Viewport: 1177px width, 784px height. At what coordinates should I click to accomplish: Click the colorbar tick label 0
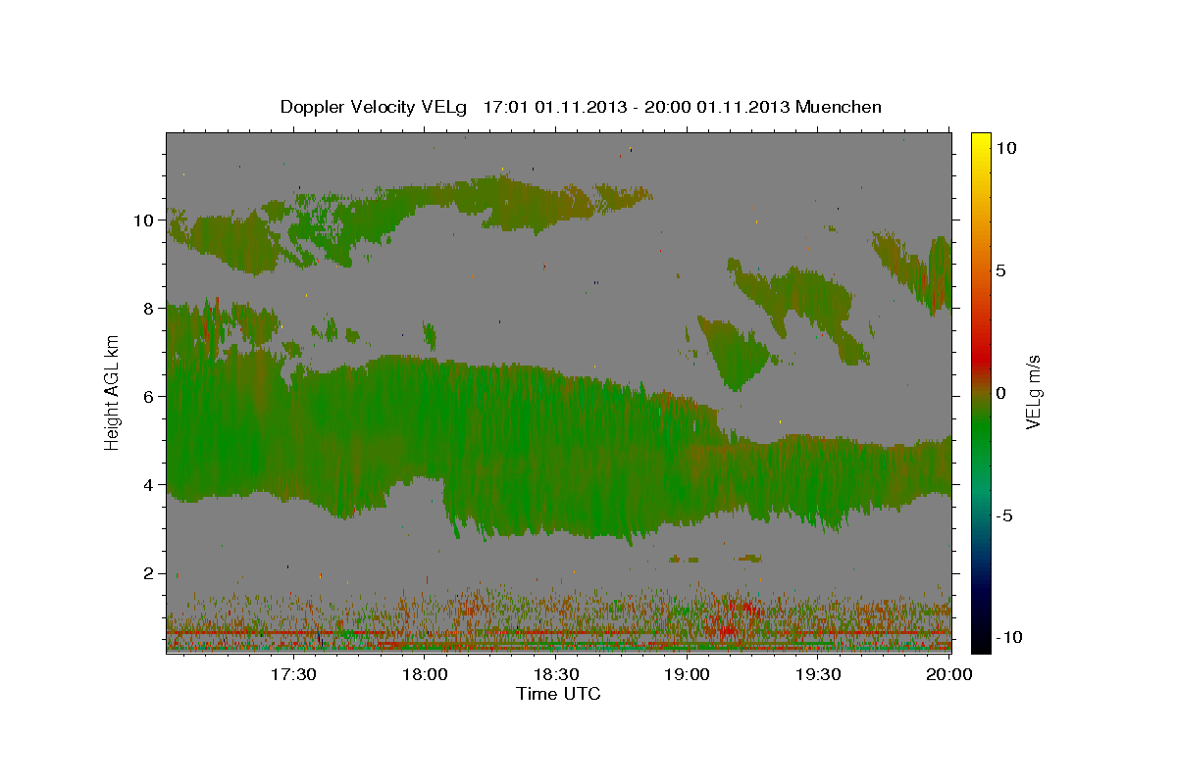point(1000,393)
